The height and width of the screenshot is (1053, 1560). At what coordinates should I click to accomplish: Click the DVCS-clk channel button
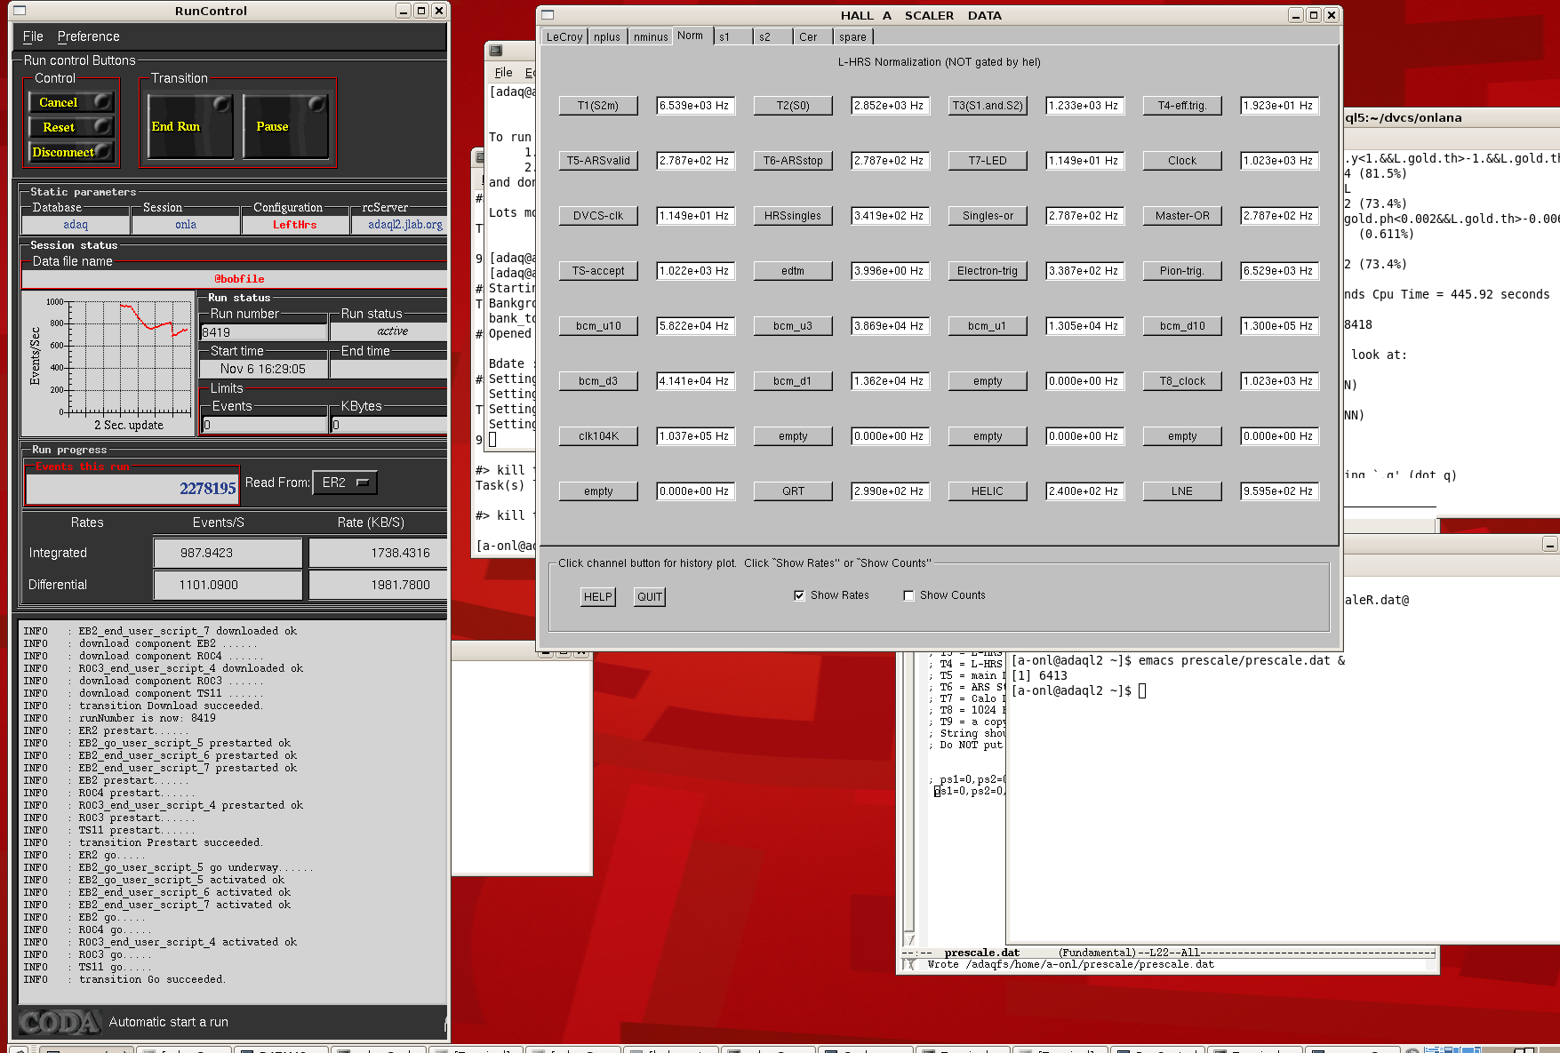pyautogui.click(x=598, y=216)
